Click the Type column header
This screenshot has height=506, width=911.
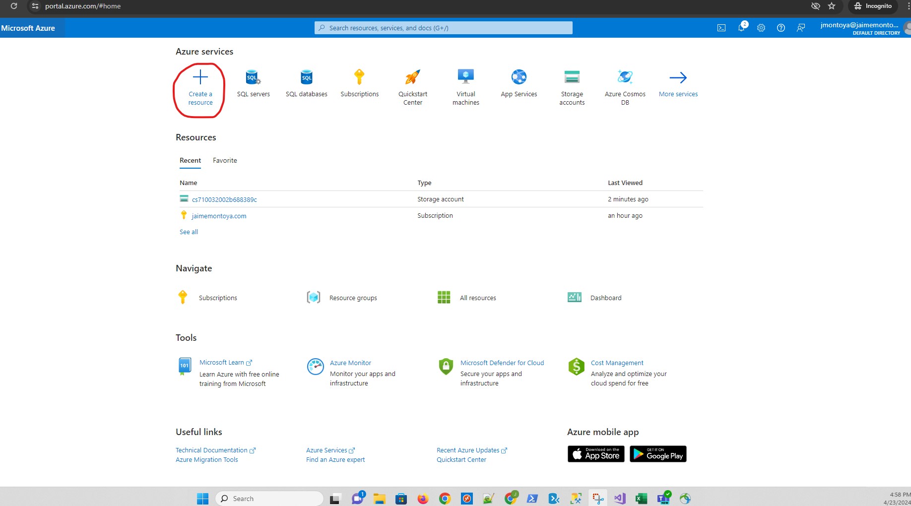tap(424, 183)
